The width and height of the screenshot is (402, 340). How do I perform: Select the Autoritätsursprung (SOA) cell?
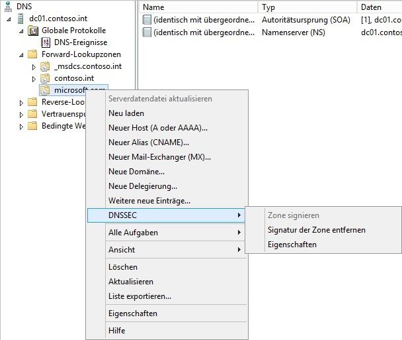[306, 20]
